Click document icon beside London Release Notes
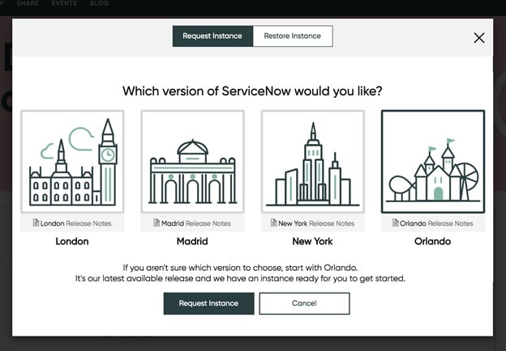The width and height of the screenshot is (506, 351). [36, 222]
